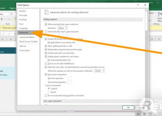Click the options scrollbar down arrow
This screenshot has height=116, width=162.
[146, 104]
